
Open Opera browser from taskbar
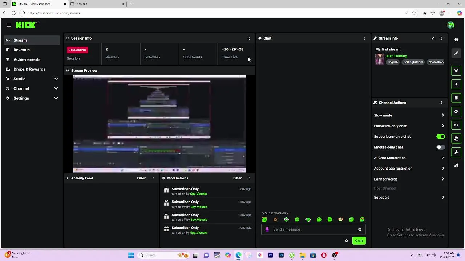[324, 255]
